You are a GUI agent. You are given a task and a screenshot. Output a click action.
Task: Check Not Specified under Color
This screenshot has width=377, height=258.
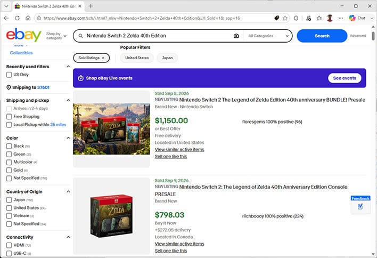point(9,179)
